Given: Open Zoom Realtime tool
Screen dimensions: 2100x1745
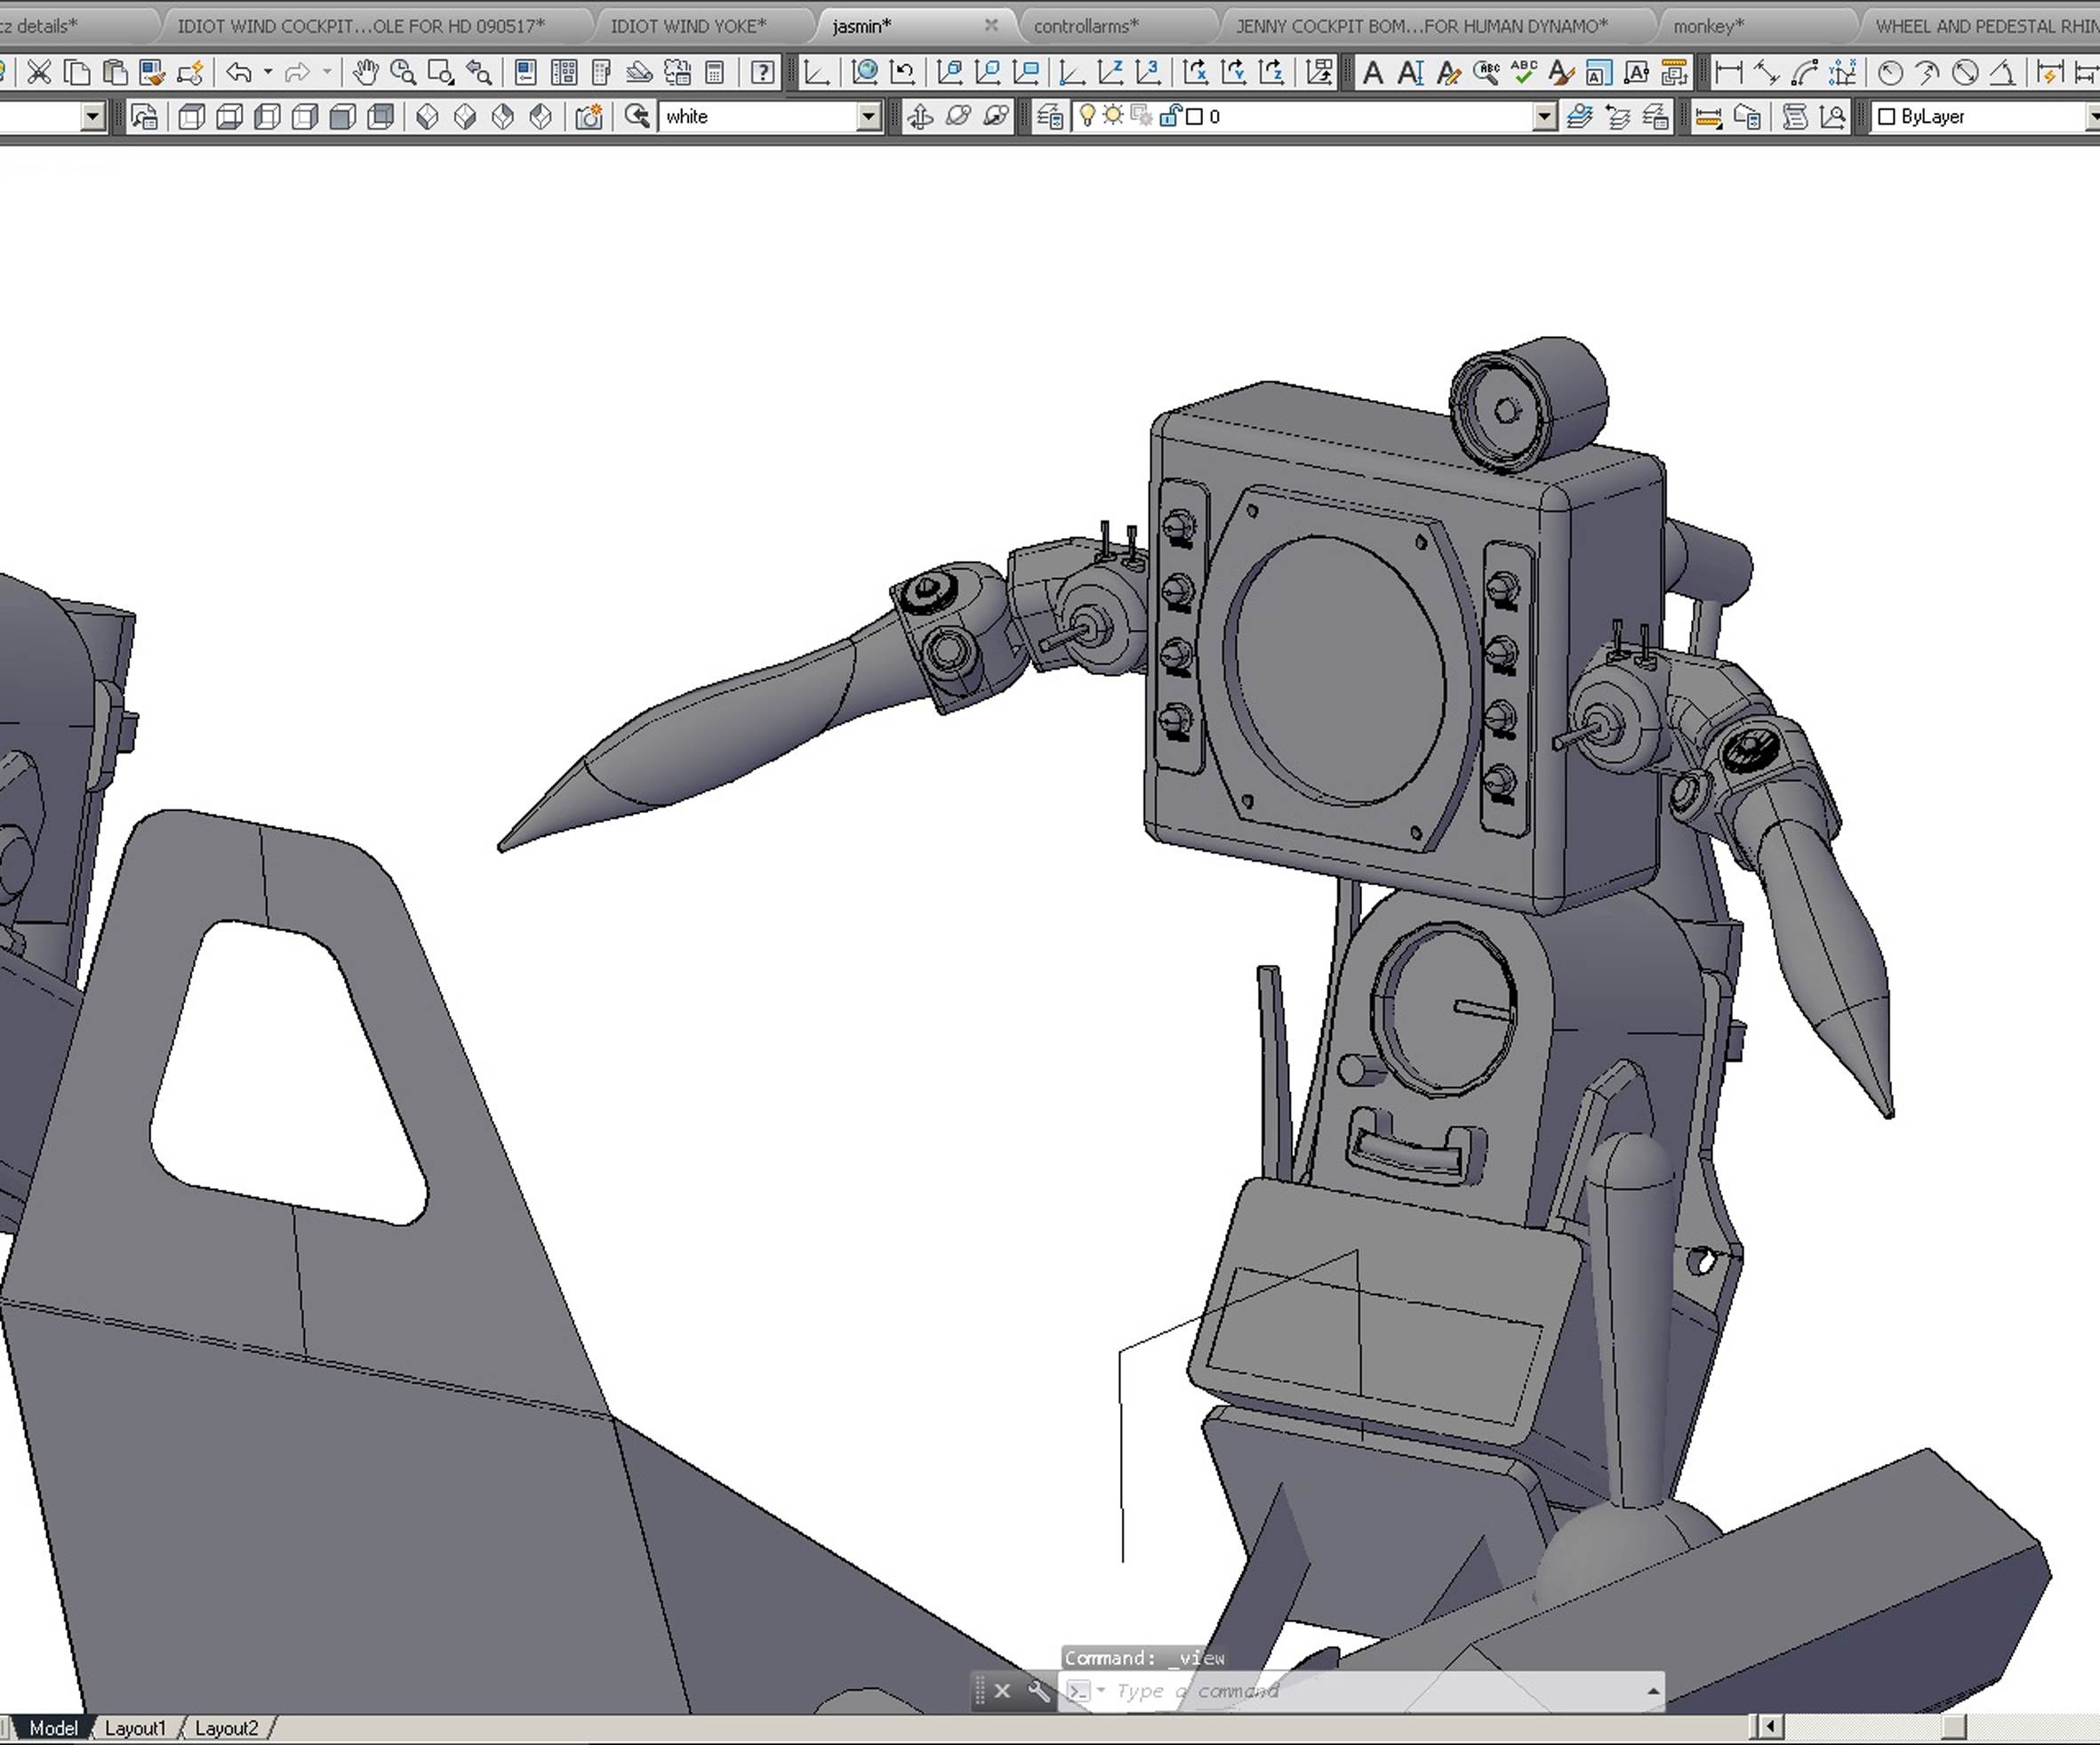Looking at the screenshot, I should [403, 72].
